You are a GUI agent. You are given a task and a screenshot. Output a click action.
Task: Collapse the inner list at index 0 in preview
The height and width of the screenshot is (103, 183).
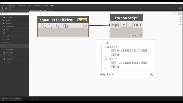coord(106,47)
